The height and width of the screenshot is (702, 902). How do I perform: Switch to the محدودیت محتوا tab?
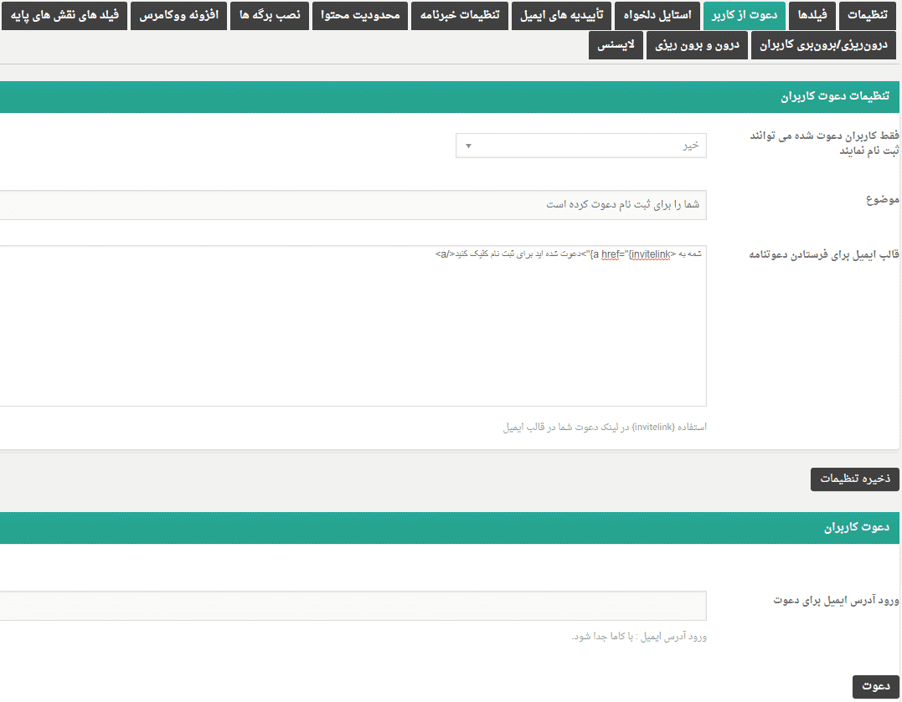[360, 16]
